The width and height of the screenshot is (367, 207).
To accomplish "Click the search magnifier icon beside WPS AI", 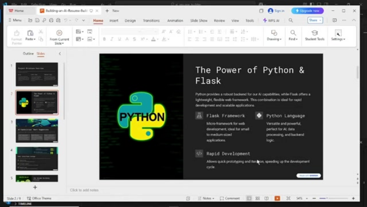I will pos(291,20).
